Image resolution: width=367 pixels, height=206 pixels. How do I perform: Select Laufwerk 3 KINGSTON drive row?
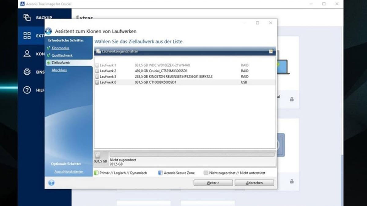[185, 77]
